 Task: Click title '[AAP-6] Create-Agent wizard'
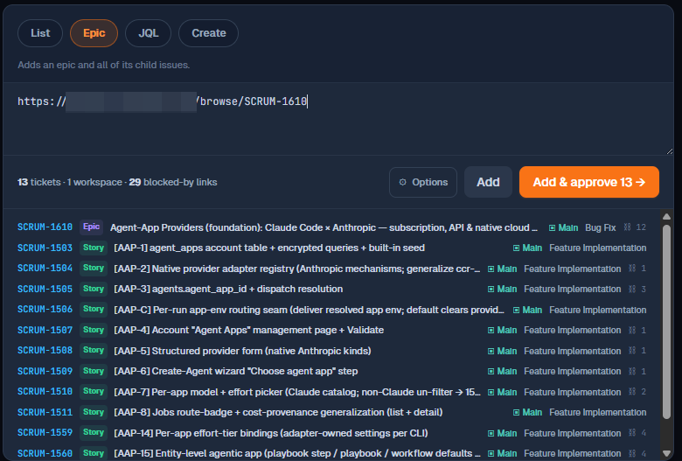[x=236, y=371]
